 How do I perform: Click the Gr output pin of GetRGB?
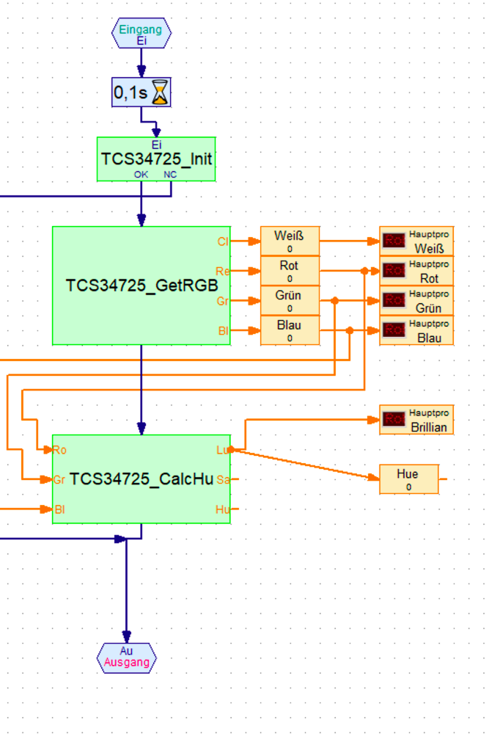[223, 301]
